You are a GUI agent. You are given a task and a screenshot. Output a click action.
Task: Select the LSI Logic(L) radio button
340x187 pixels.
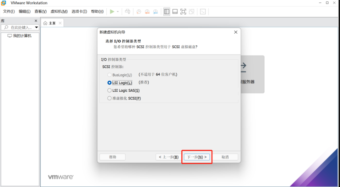[x=110, y=83]
